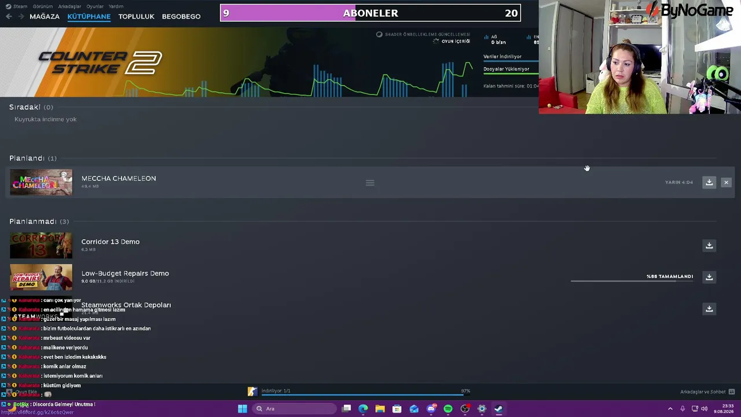Remove MECCHA CHAMELEON from the schedule
Image resolution: width=741 pixels, height=417 pixels.
pyautogui.click(x=726, y=182)
